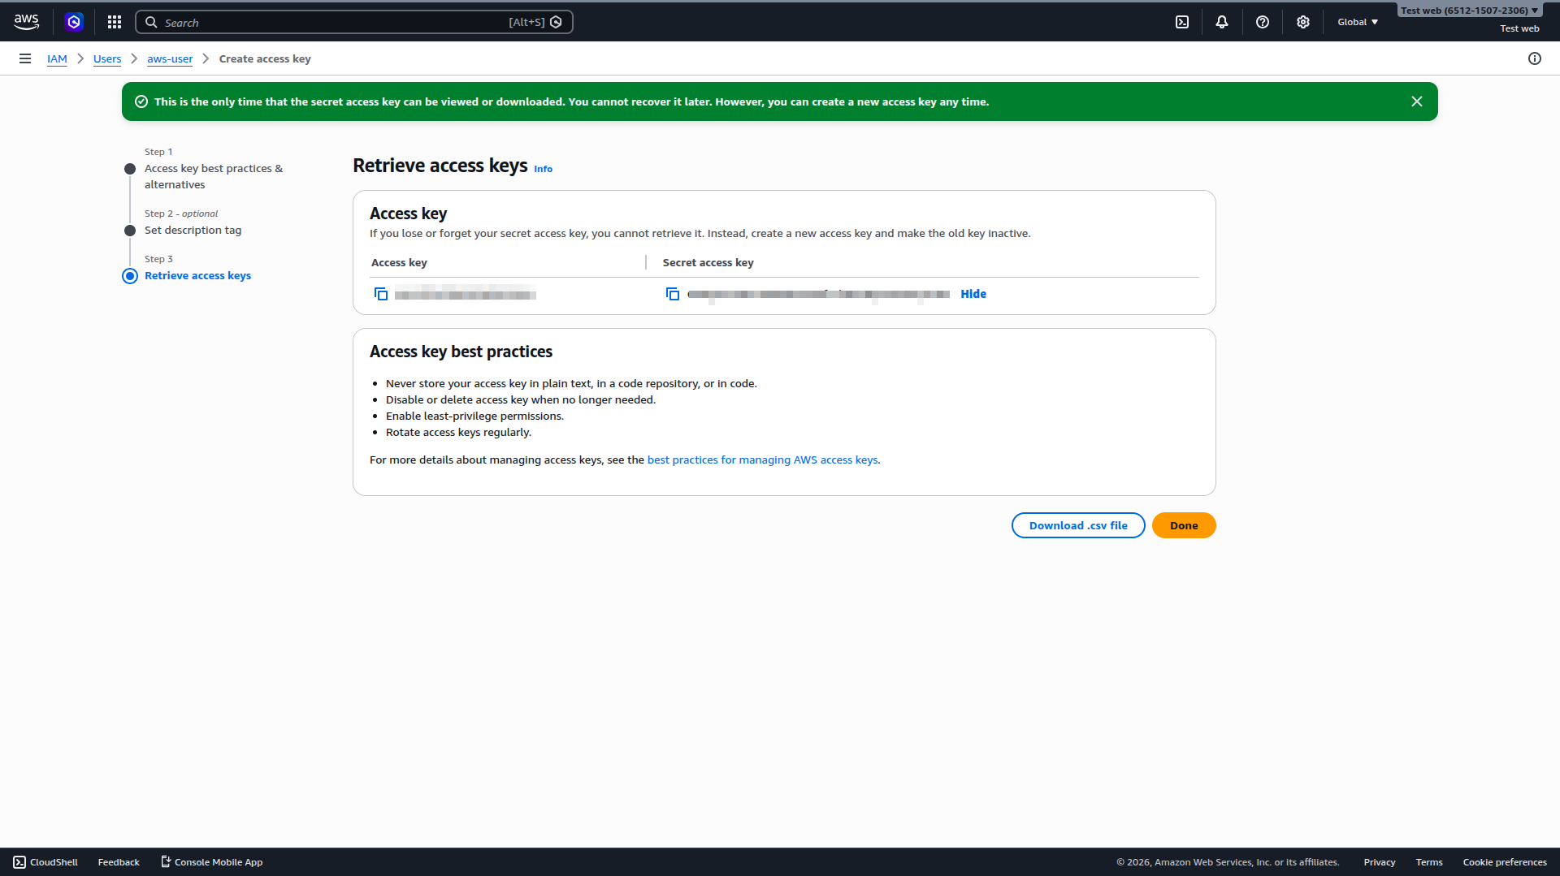Click the Access key column header
The width and height of the screenshot is (1560, 876).
point(399,262)
